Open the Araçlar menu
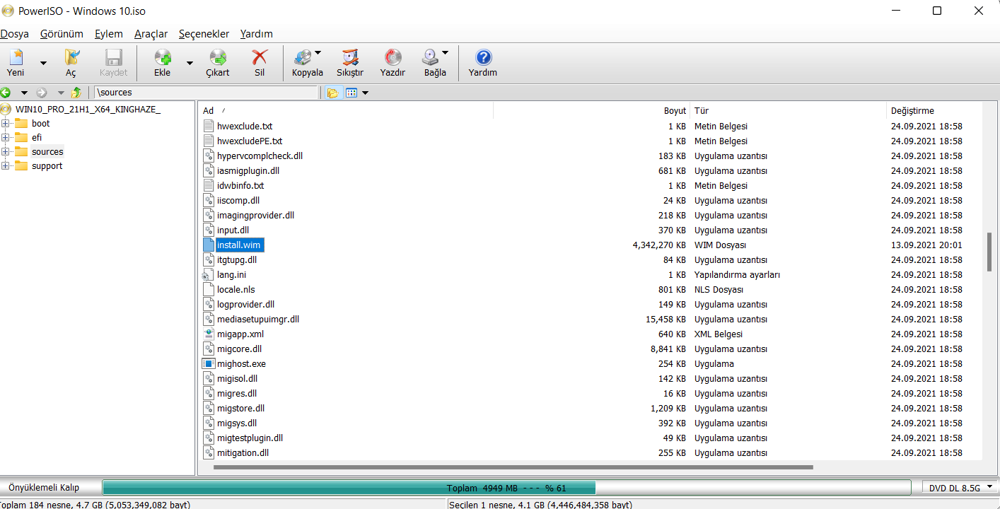This screenshot has width=1000, height=509. [151, 34]
